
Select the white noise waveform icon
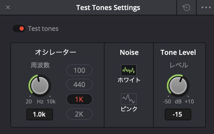(x=128, y=70)
